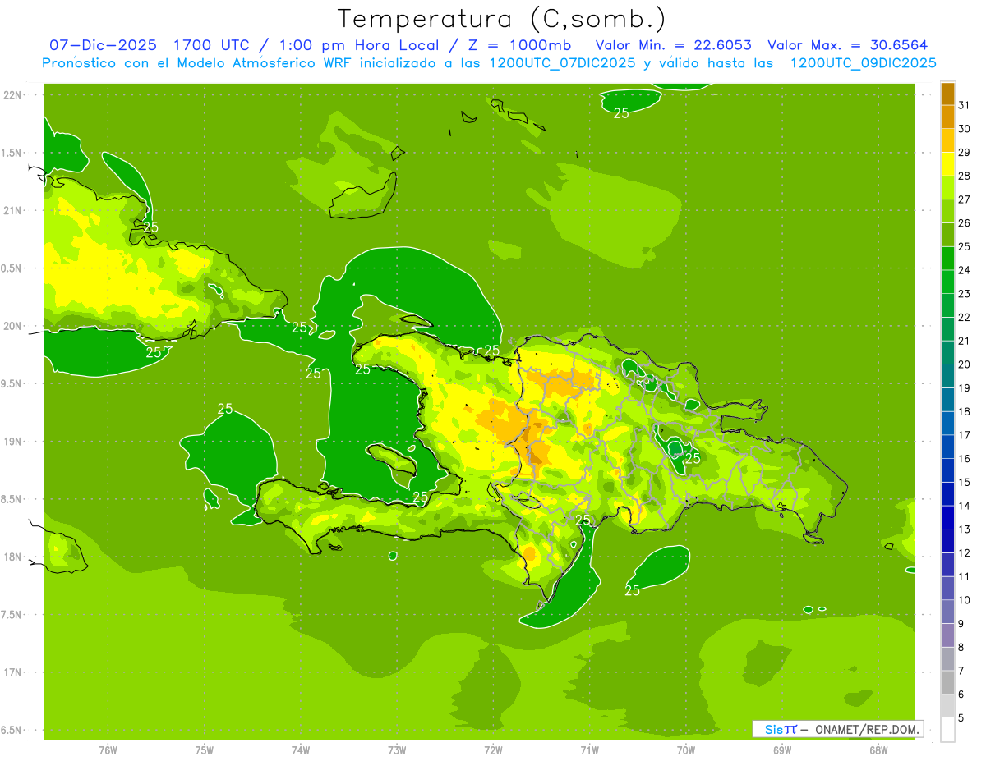Click the color bar label '28'
The height and width of the screenshot is (761, 986).
tap(964, 176)
